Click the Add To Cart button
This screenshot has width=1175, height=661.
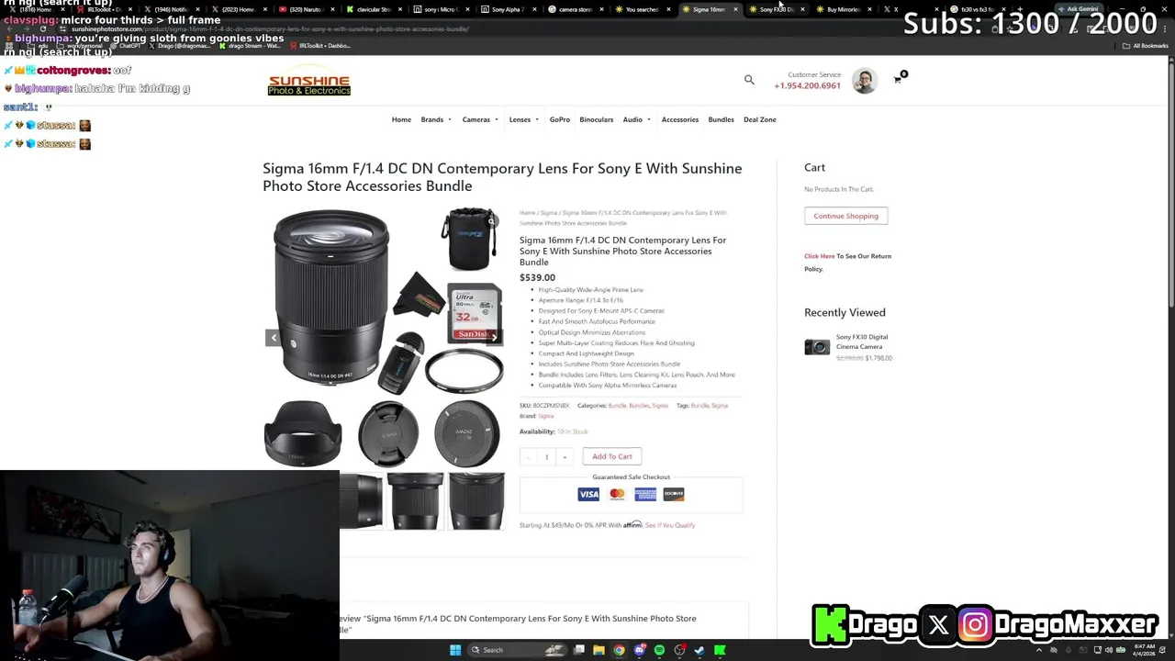612,456
